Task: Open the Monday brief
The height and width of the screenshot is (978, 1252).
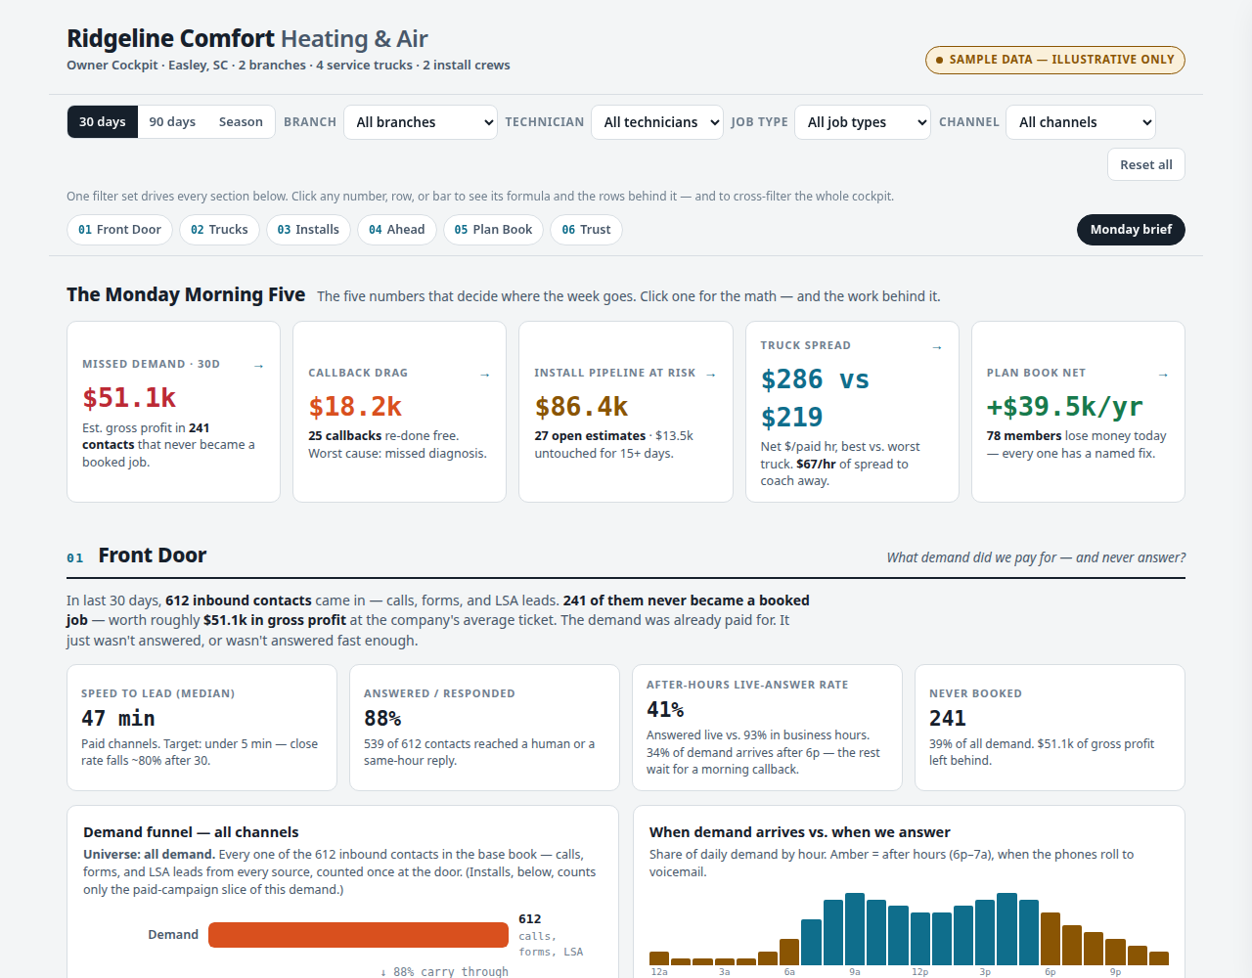Action: pos(1131,230)
